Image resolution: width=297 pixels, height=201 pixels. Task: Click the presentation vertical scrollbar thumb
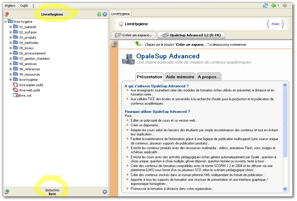point(285,122)
